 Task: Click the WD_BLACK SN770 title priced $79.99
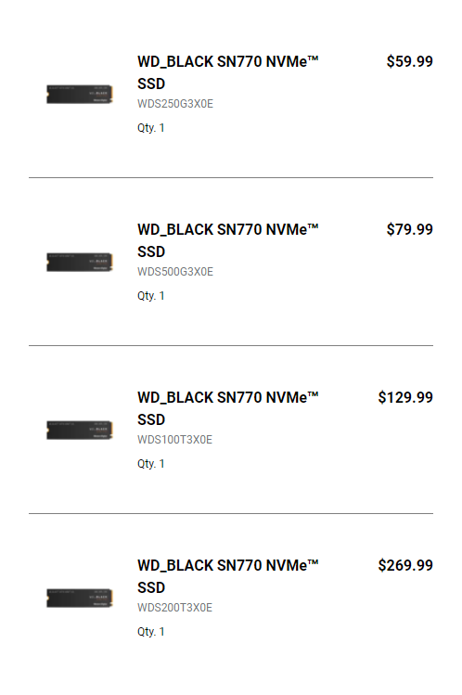227,240
